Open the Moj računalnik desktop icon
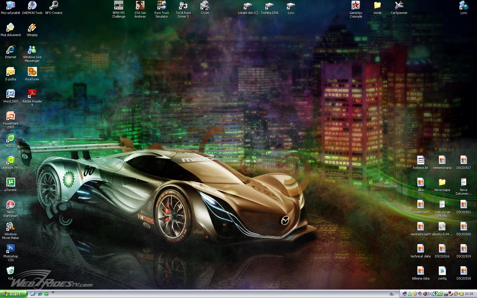 click(x=11, y=8)
